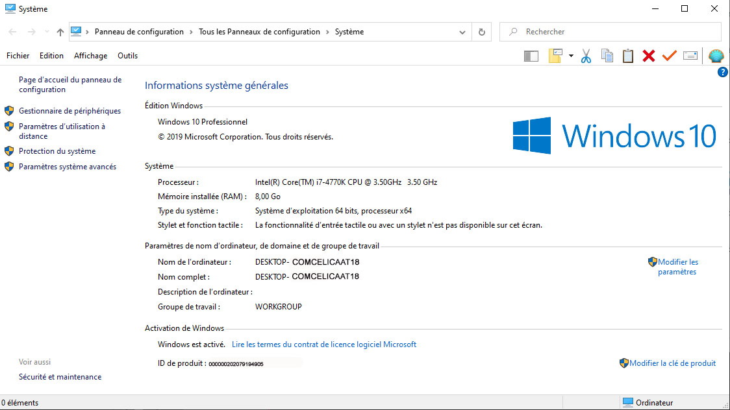Open Paramètres système avancés link
Screen dimensions: 730x410
[68, 167]
